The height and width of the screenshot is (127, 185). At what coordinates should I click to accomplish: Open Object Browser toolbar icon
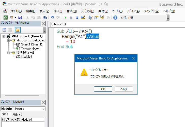tap(102, 18)
